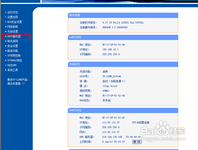This screenshot has height=150, width=198.
Task: Select WAN MAC address ending 01-A7
Action: point(114,118)
